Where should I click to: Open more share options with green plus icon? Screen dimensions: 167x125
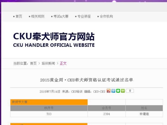pyautogui.click(x=123, y=91)
